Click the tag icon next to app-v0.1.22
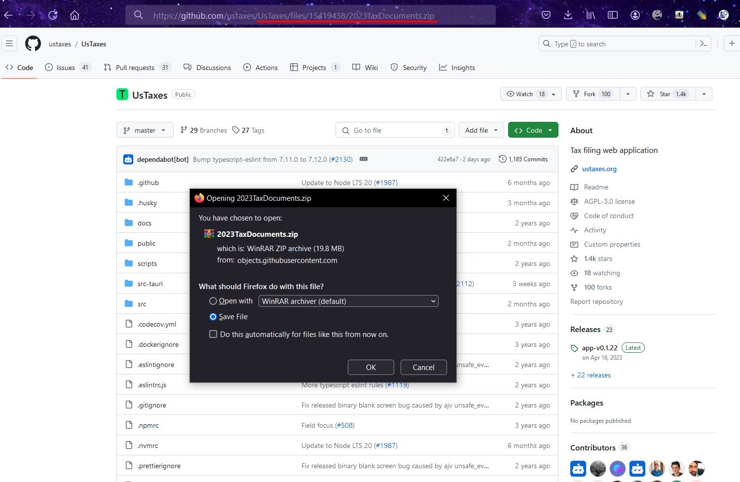The height and width of the screenshot is (482, 740). [x=574, y=348]
